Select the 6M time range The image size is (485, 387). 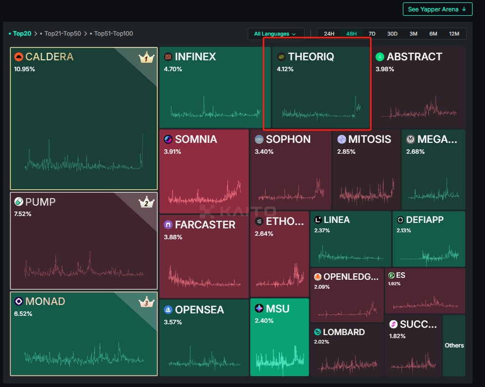pyautogui.click(x=433, y=34)
